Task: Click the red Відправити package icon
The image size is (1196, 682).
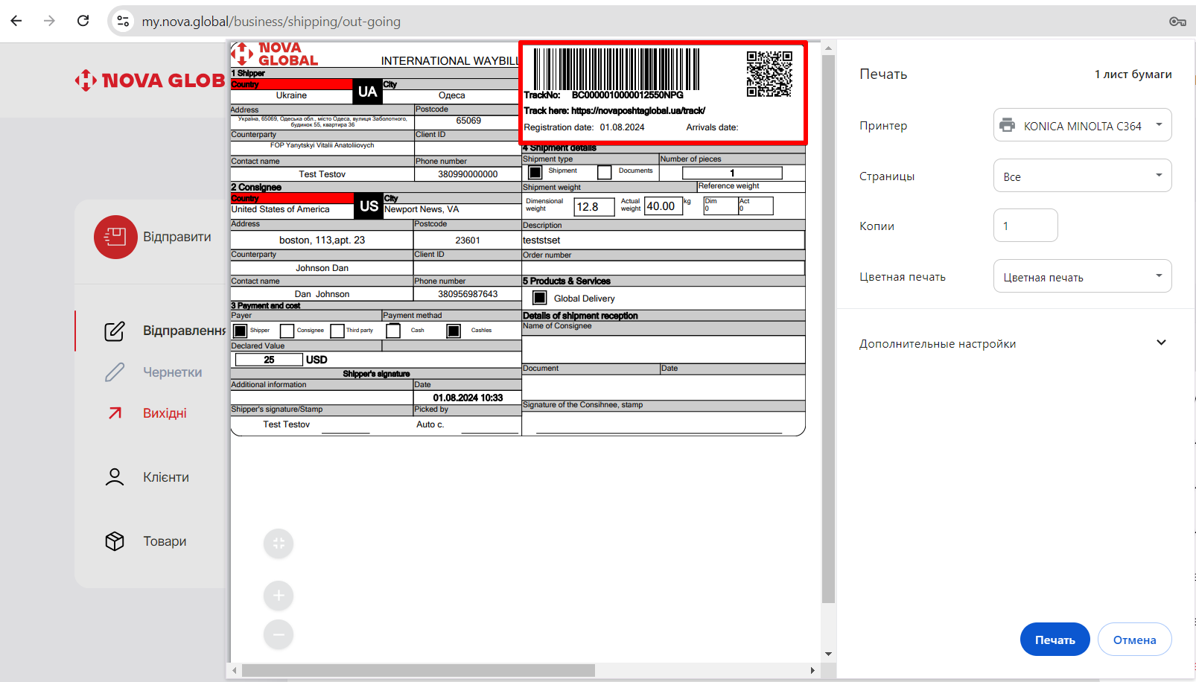Action: [x=115, y=237]
